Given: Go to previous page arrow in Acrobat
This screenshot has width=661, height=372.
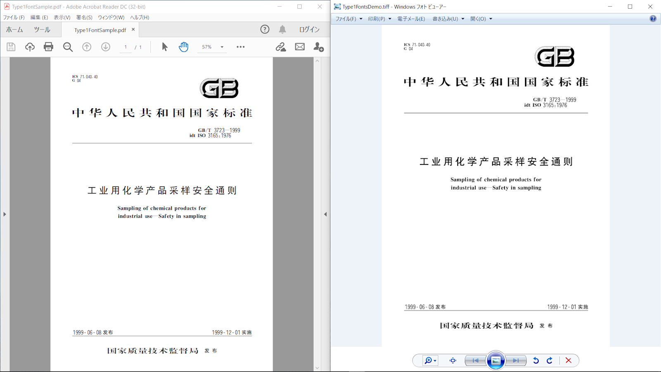Looking at the screenshot, I should (87, 47).
